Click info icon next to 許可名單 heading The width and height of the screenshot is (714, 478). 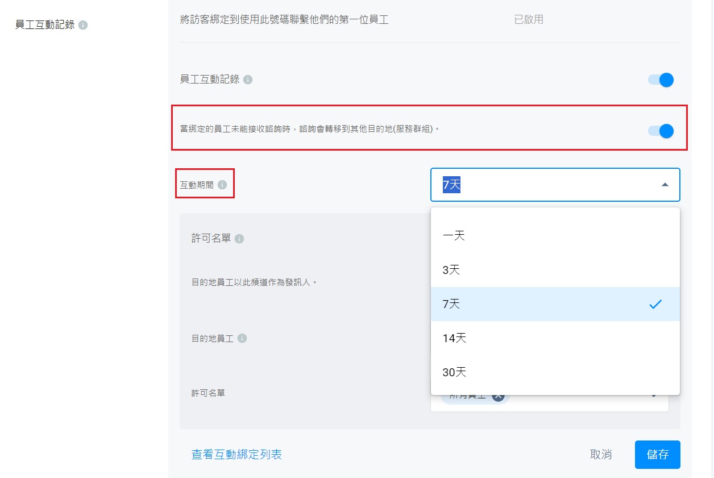[239, 239]
